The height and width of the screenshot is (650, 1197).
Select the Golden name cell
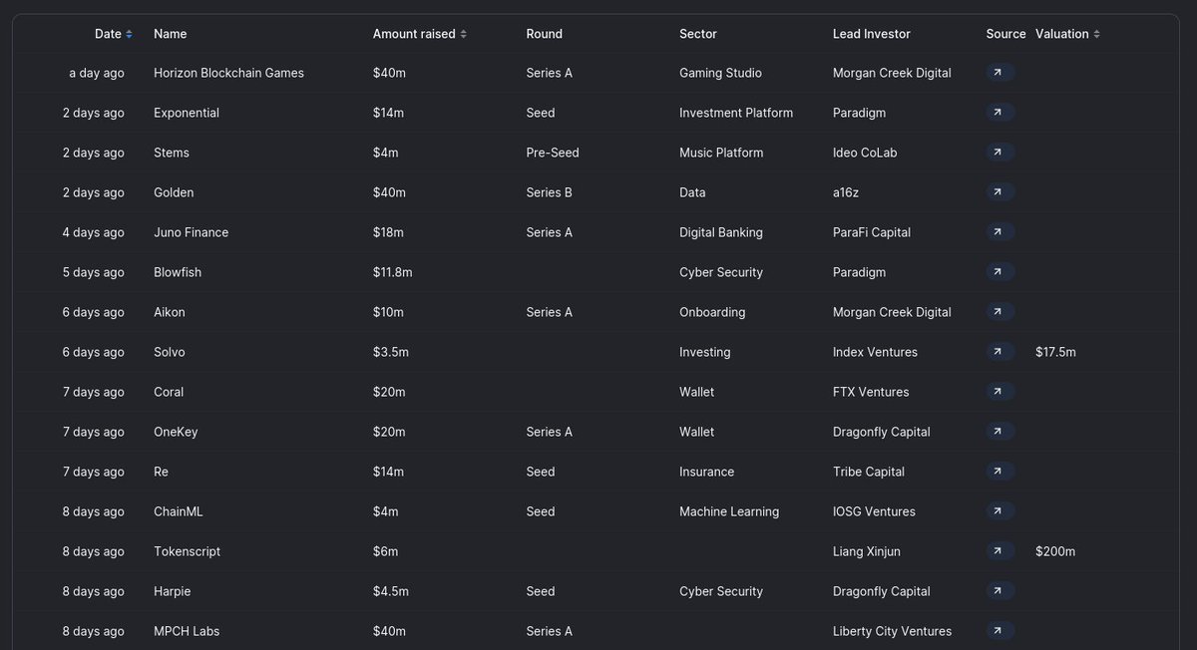[174, 192]
